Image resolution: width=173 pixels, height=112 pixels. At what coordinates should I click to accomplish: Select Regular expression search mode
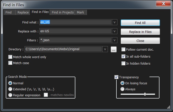click(10, 95)
